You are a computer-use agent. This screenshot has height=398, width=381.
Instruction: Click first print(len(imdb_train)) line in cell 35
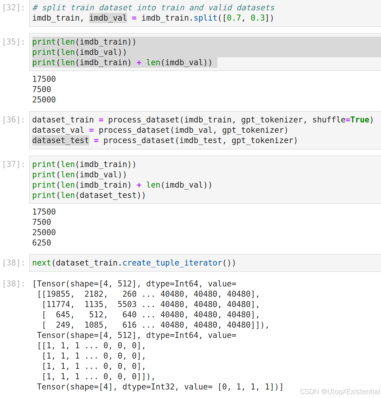click(84, 42)
